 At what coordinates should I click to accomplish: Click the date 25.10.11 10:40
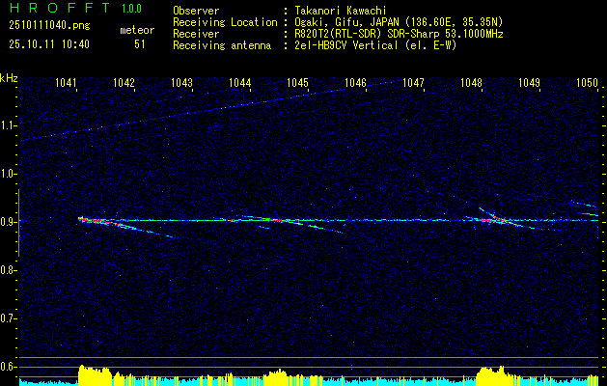tap(49, 44)
